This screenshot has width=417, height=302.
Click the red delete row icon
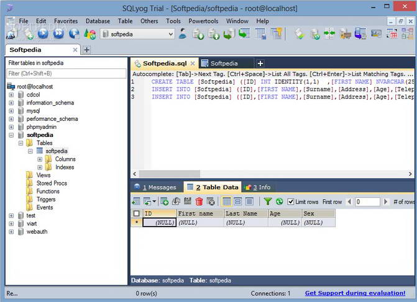tap(199, 202)
